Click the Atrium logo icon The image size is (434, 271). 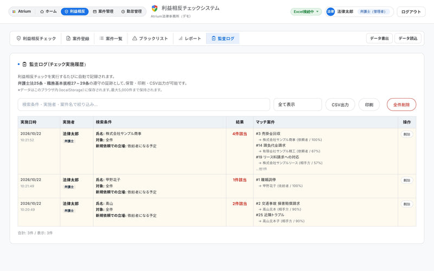tap(14, 11)
